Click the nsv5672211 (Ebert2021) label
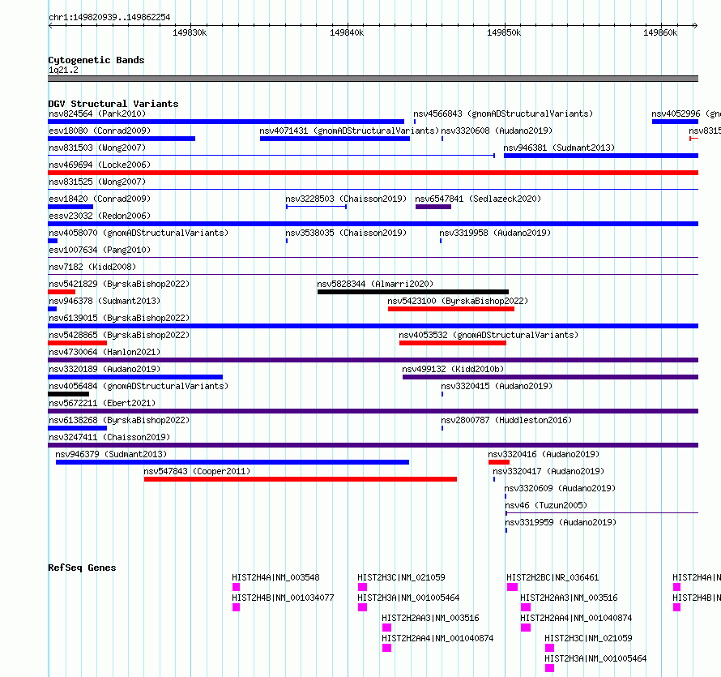The height and width of the screenshot is (677, 721). pos(102,403)
